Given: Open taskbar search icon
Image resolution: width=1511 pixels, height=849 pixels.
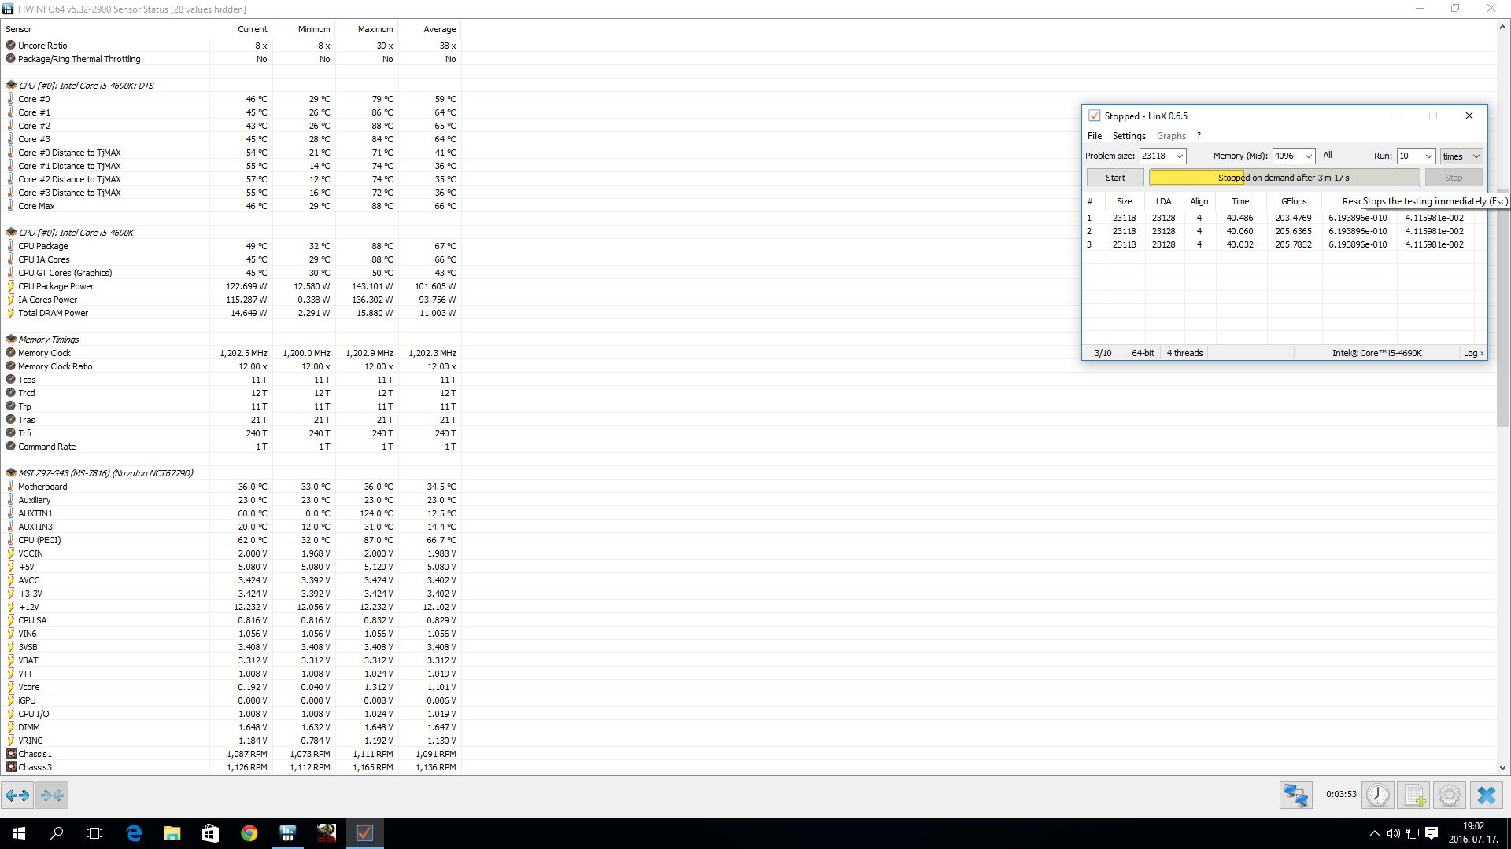Looking at the screenshot, I should 57,833.
